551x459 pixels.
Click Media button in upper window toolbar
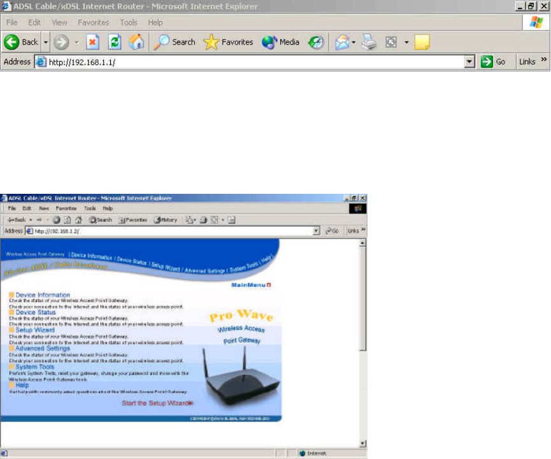tap(280, 42)
